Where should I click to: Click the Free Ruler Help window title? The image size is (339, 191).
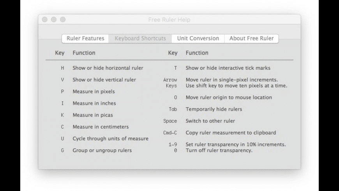(169, 19)
